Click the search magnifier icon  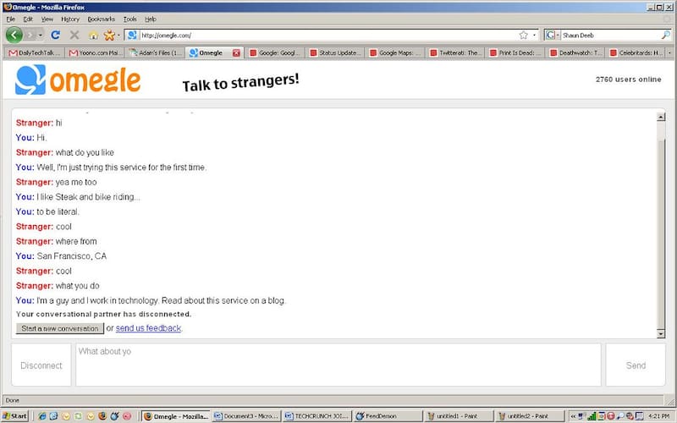(x=665, y=36)
